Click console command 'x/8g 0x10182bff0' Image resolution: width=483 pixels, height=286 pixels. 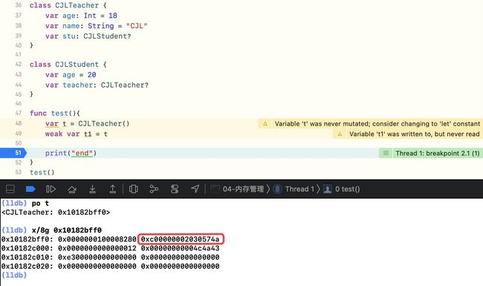pos(67,230)
